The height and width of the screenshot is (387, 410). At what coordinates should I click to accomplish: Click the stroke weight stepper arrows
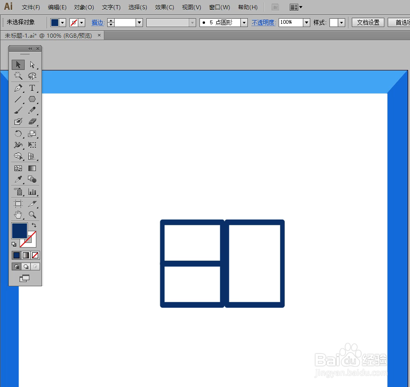tap(111, 23)
